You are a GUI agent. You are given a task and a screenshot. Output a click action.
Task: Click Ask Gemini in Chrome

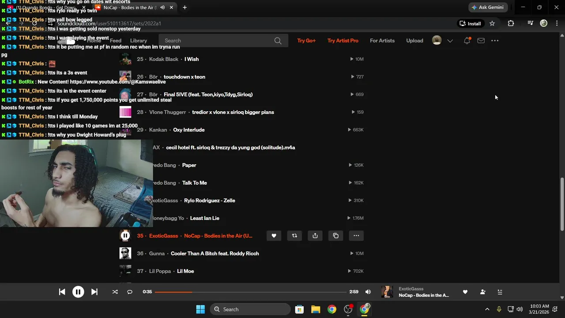point(488,8)
